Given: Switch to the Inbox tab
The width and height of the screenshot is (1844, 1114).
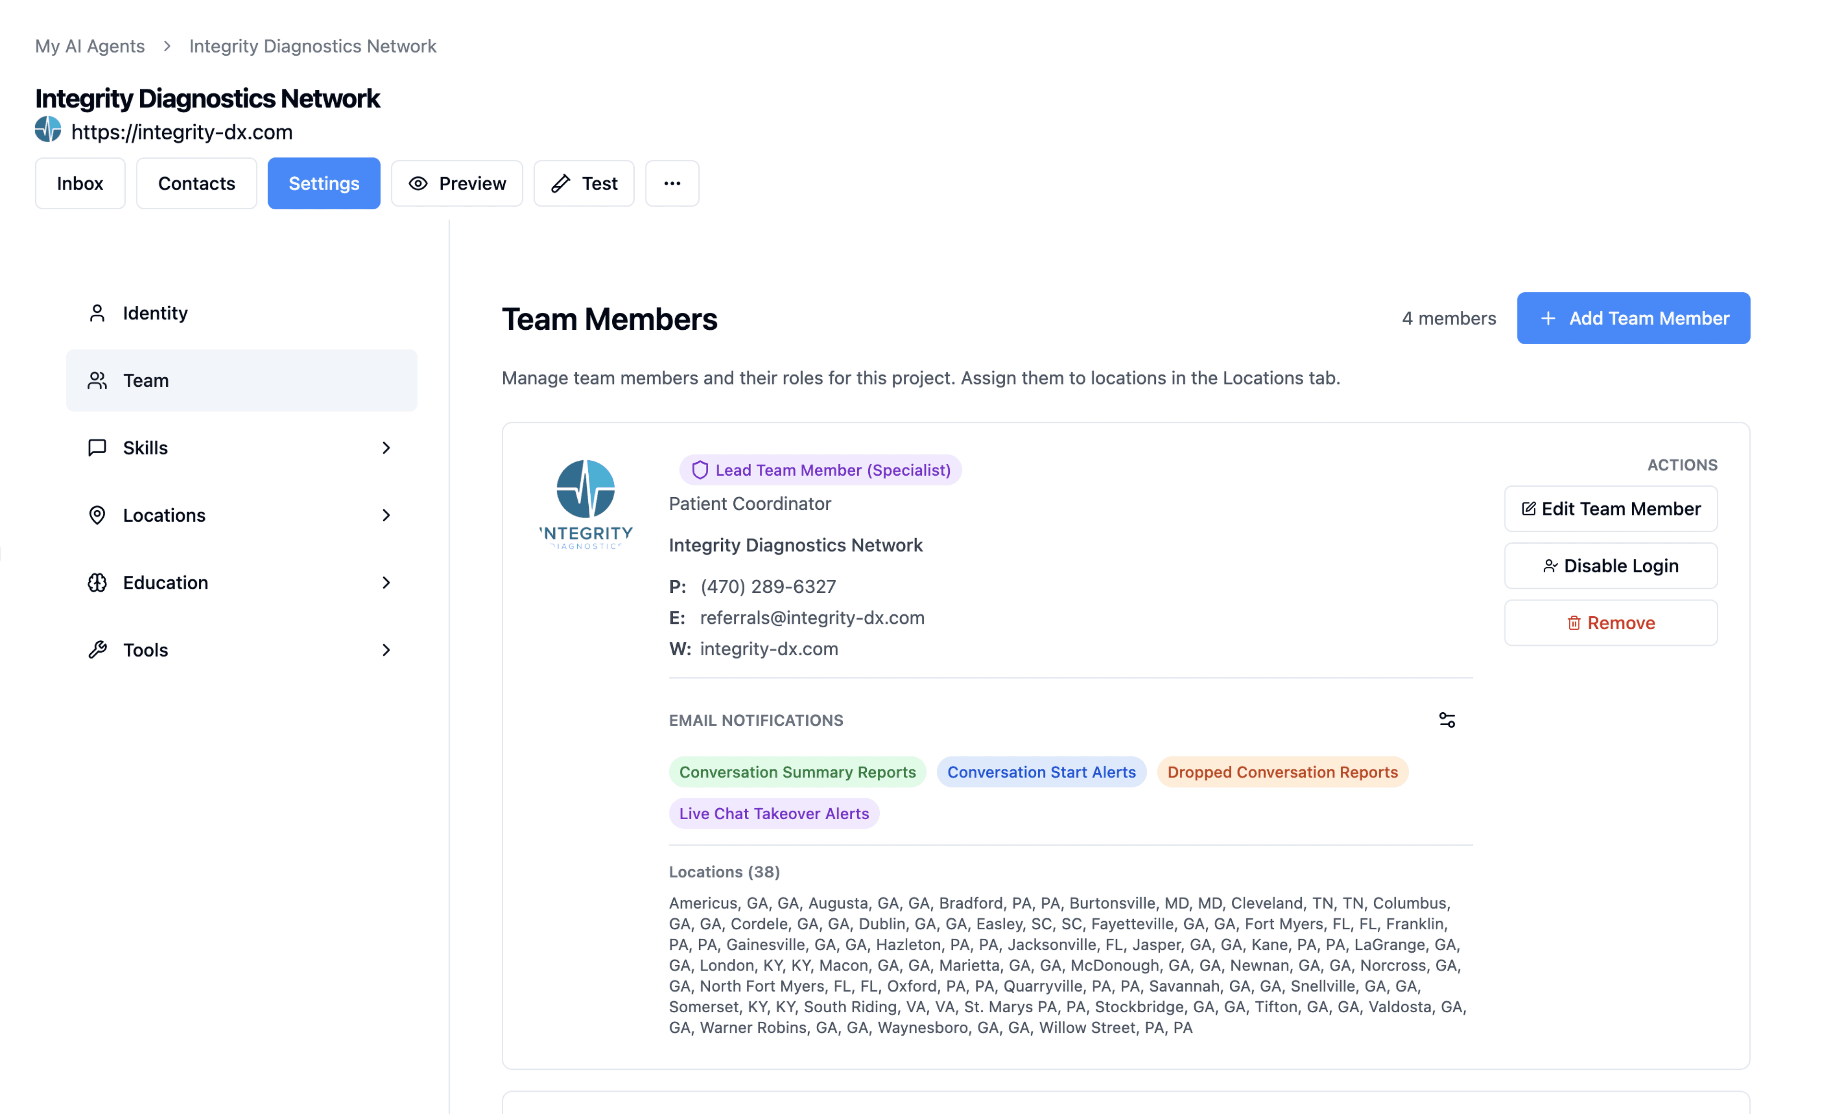Looking at the screenshot, I should click(x=80, y=183).
